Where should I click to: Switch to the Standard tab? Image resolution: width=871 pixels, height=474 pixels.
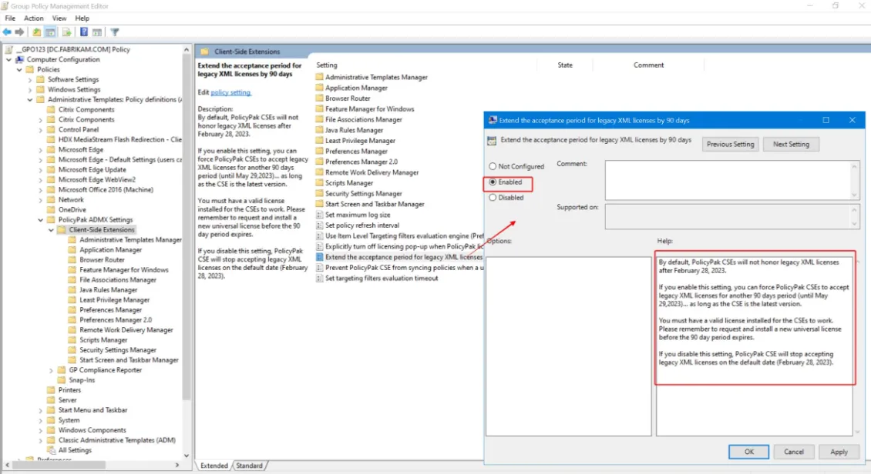pos(251,466)
